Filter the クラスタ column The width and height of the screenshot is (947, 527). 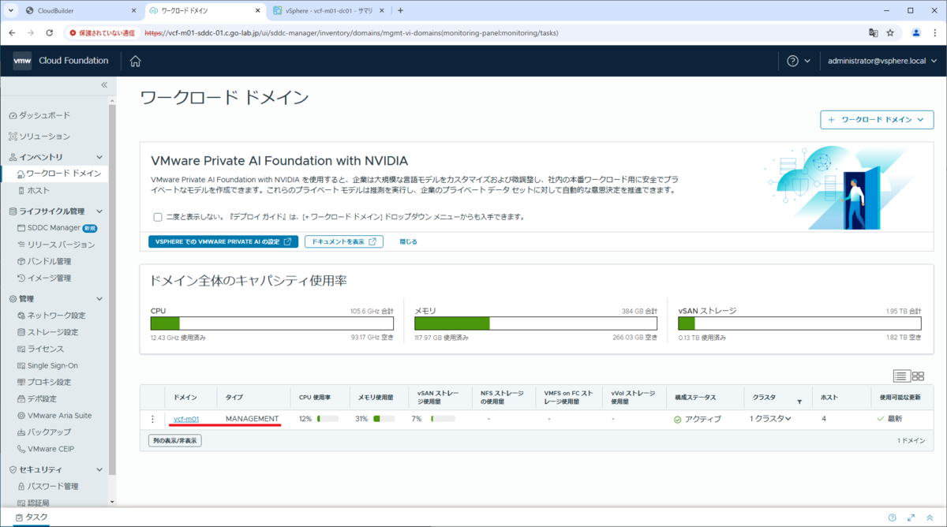point(799,402)
